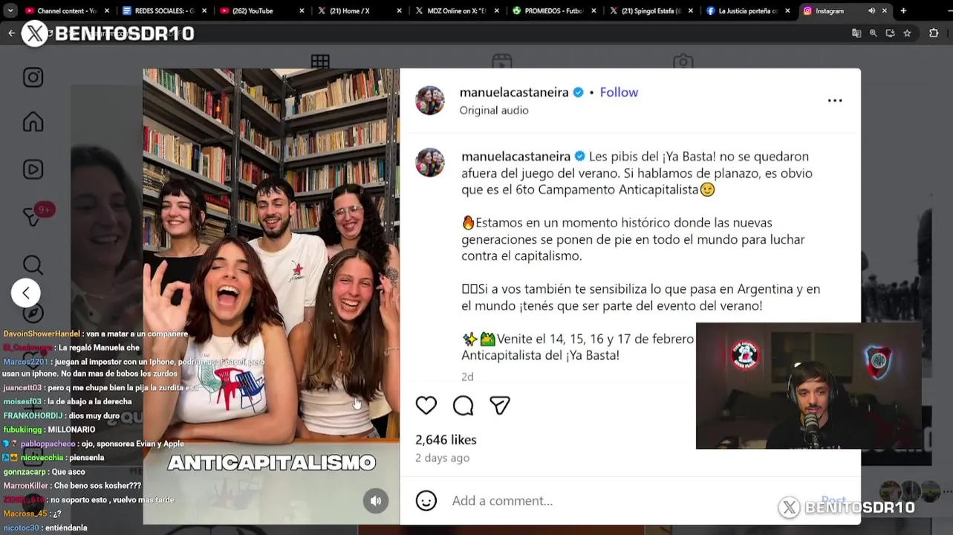Go to Instagram home from the sidebar

point(33,122)
